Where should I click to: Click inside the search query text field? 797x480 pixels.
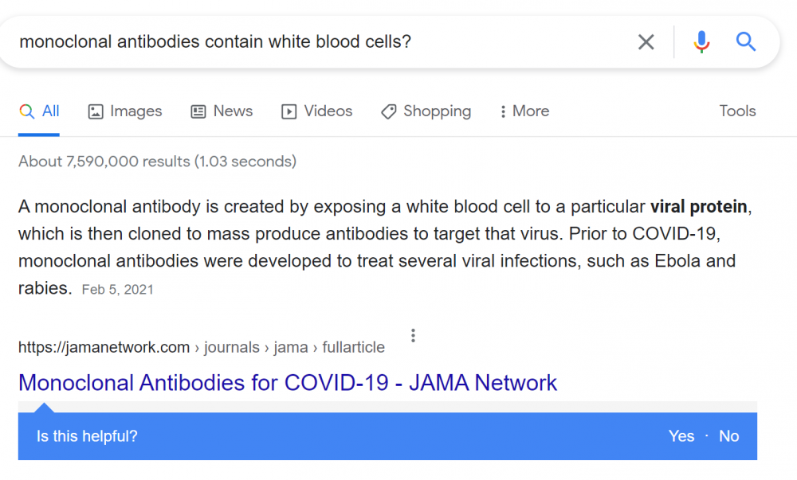[319, 42]
